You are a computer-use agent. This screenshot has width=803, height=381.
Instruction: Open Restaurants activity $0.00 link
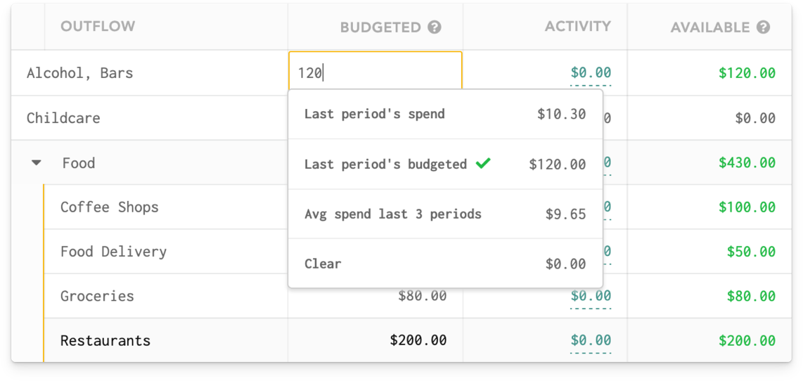tap(591, 341)
